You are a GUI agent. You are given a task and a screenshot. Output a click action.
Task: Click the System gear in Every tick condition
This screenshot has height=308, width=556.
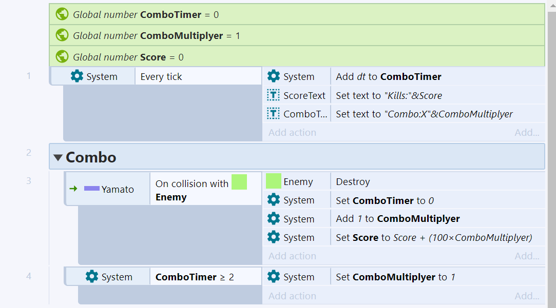(x=77, y=76)
